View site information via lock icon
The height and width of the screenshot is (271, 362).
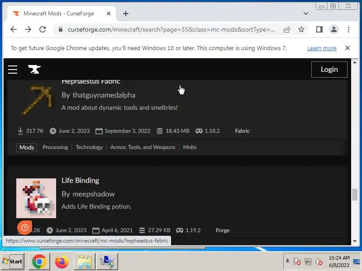pyautogui.click(x=61, y=29)
